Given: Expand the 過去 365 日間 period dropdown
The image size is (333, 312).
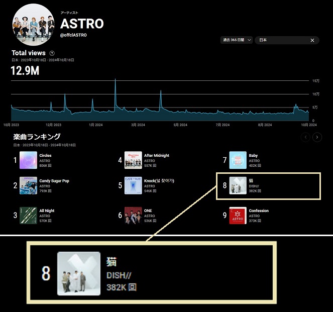Looking at the screenshot, I should 236,40.
